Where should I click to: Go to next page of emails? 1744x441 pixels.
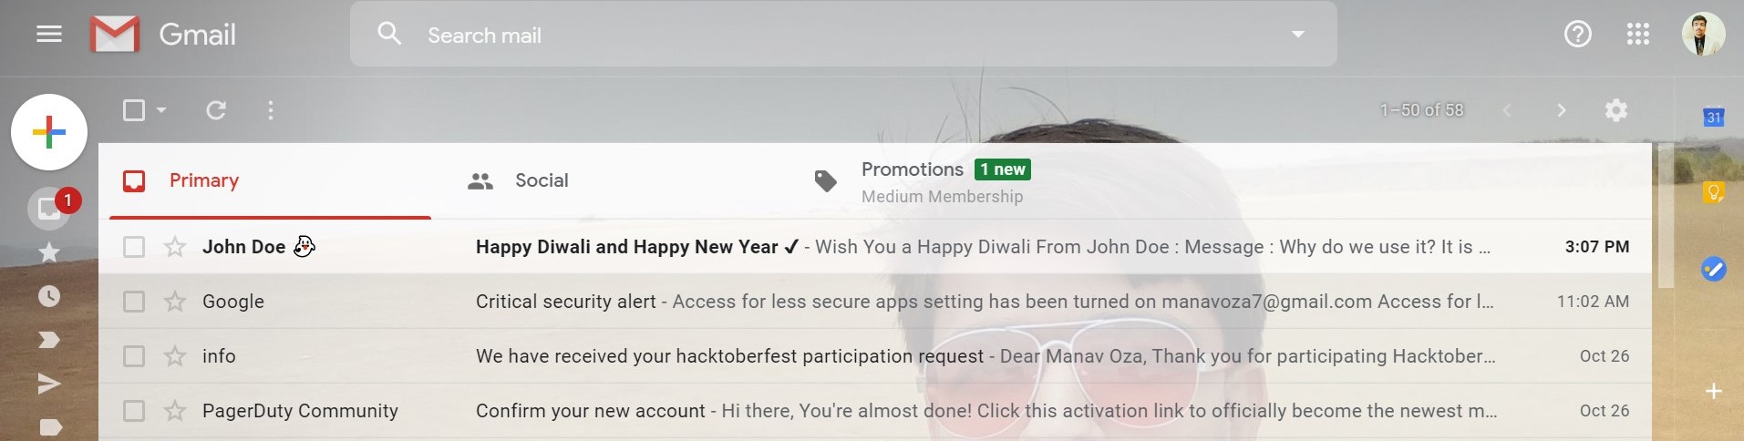[x=1561, y=110]
